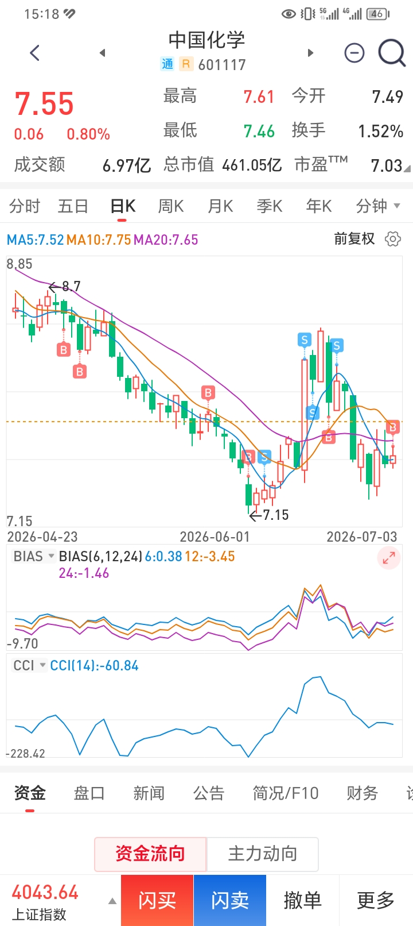Select the 资金流向 toggle

[x=150, y=854]
